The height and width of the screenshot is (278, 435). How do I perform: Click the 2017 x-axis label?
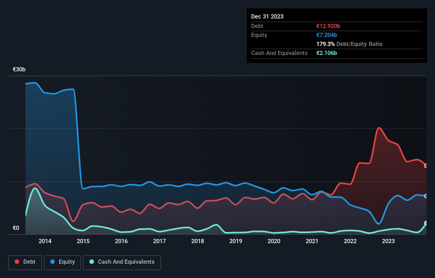click(159, 241)
